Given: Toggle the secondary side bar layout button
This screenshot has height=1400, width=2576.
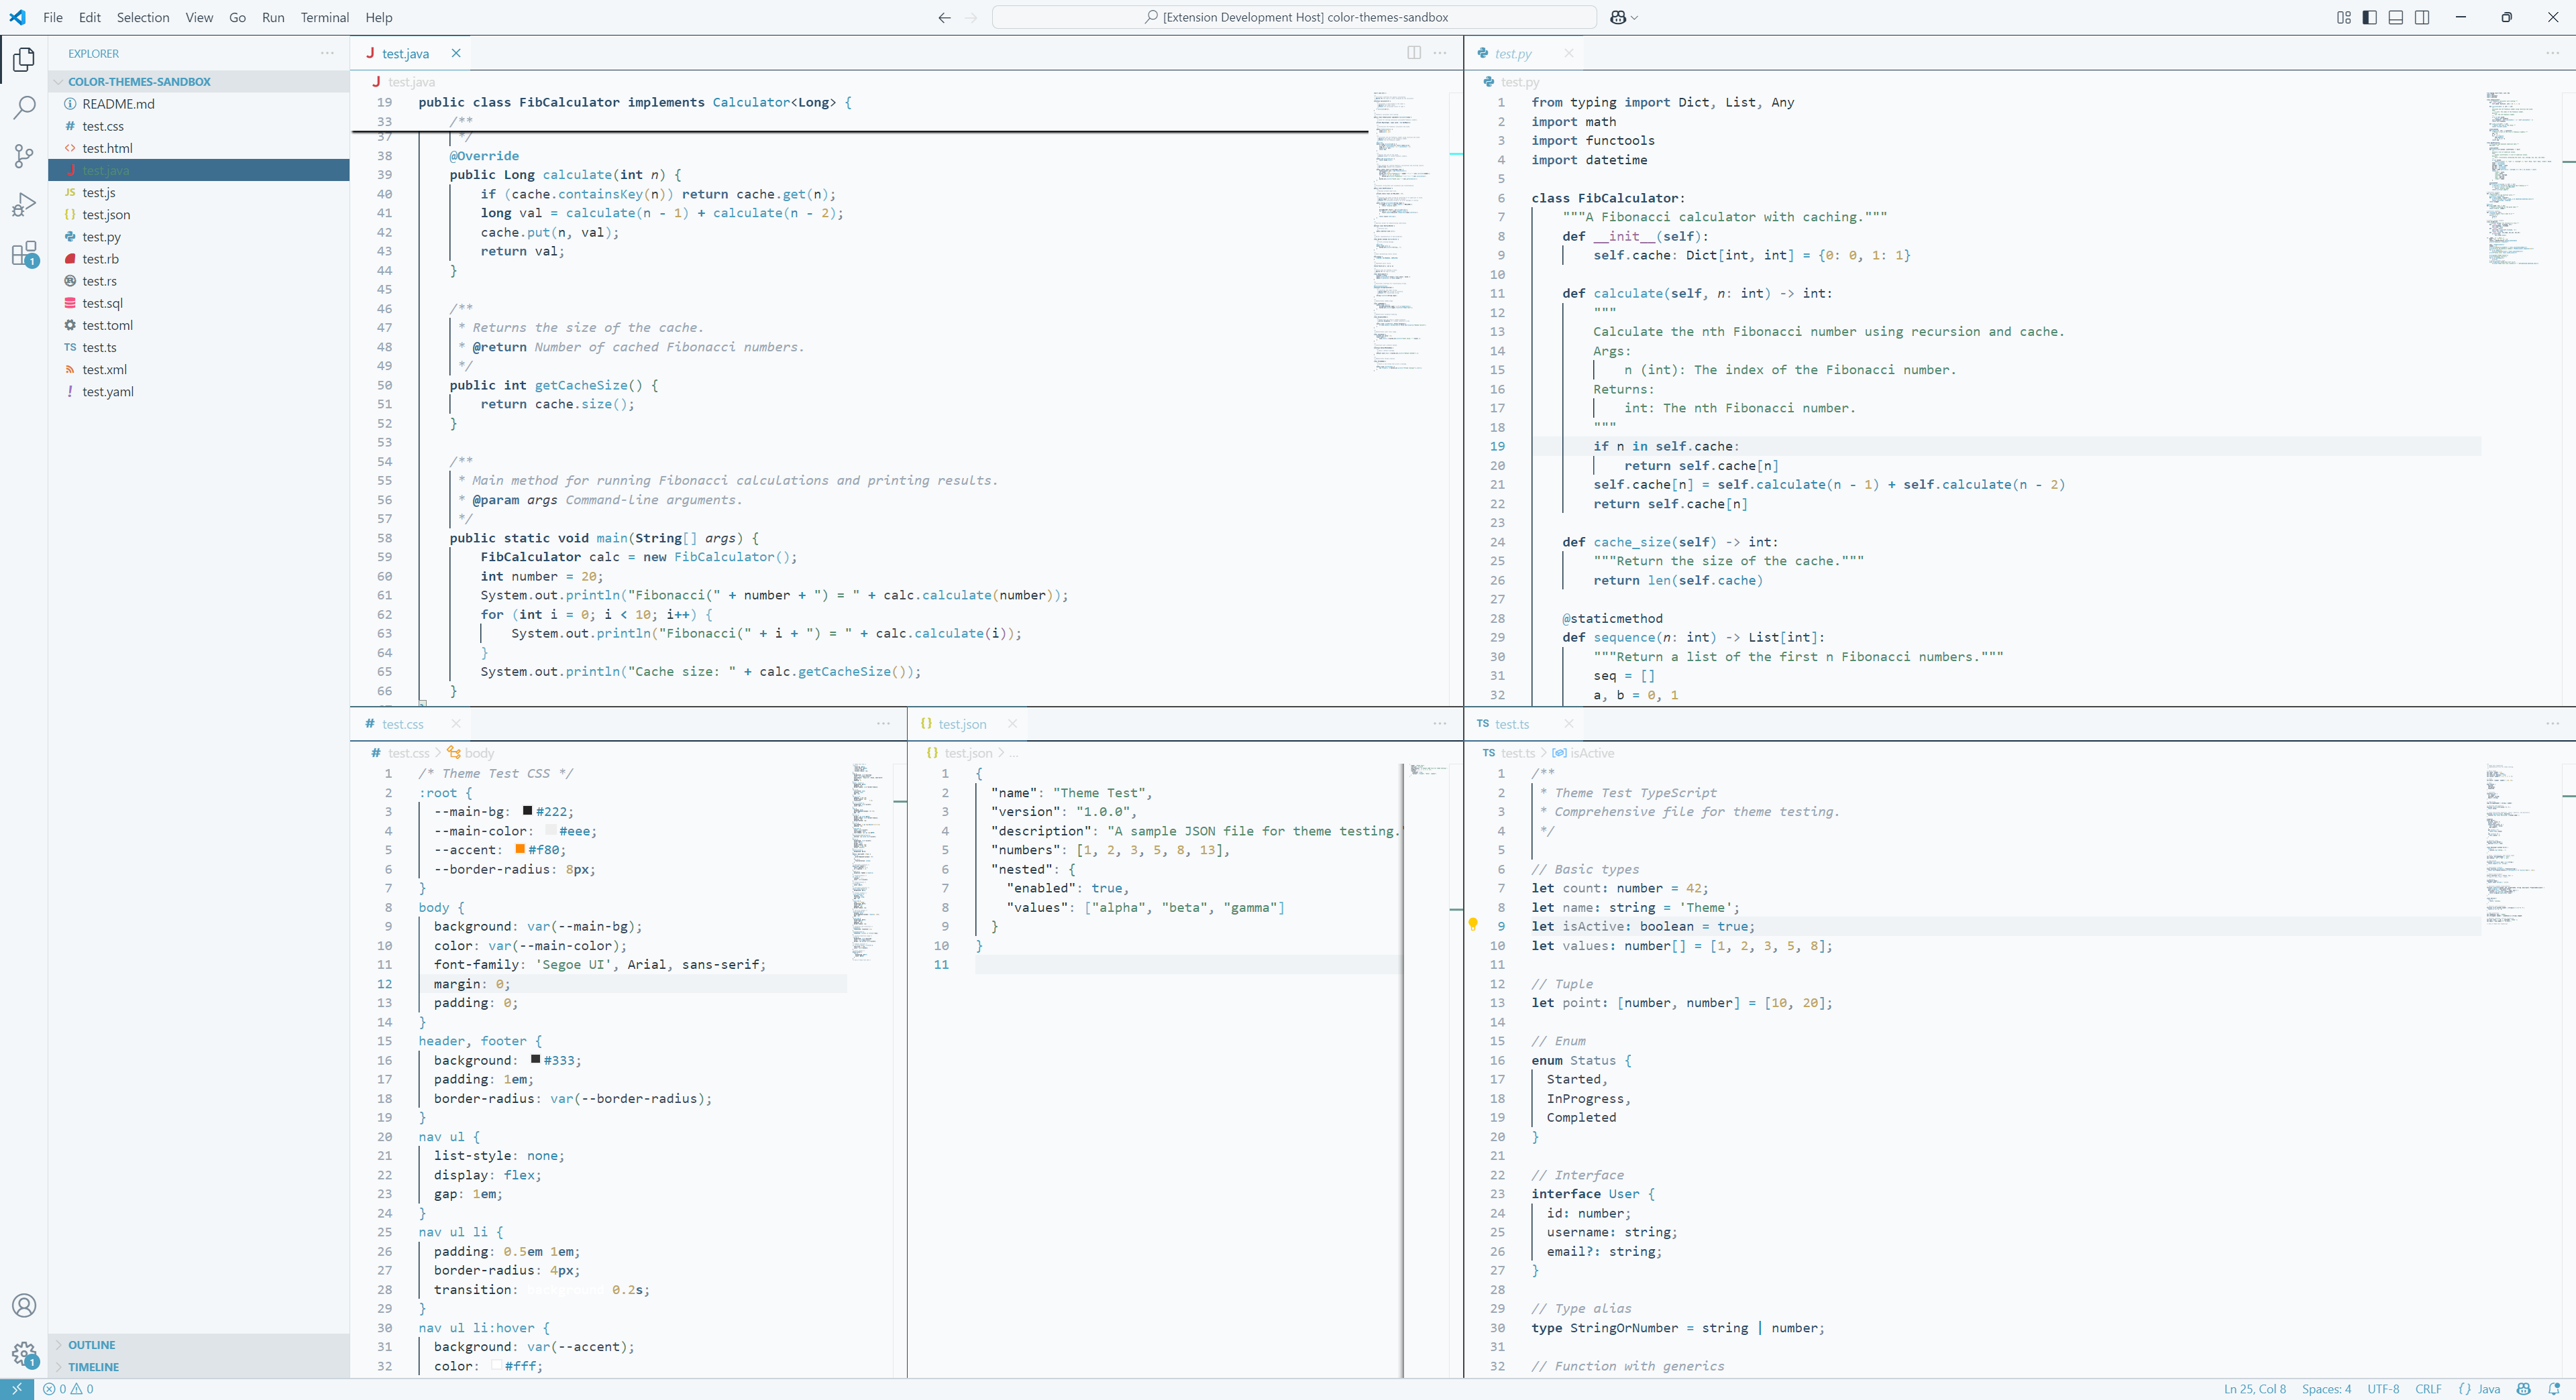Looking at the screenshot, I should pos(2421,17).
